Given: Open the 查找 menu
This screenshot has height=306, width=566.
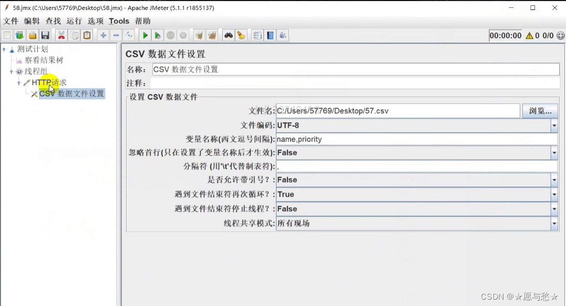Looking at the screenshot, I should tap(53, 21).
